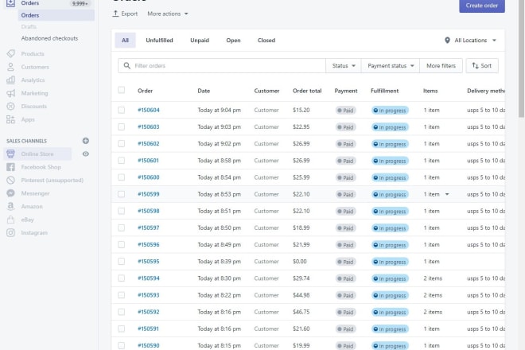This screenshot has width=525, height=350.
Task: Open the Payment status filter dropdown
Action: 391,66
